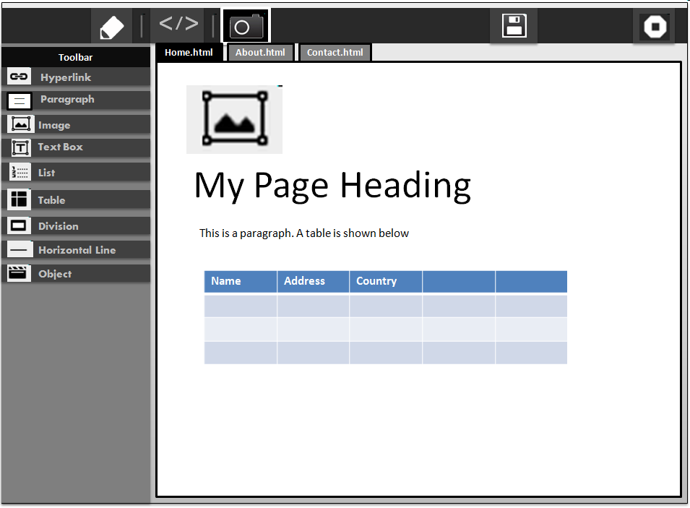
Task: Save the page with floppy disk icon
Action: point(514,26)
